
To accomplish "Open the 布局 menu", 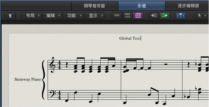I will [32, 16].
